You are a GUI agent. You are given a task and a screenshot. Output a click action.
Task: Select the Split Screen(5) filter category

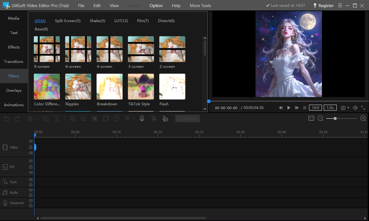tap(68, 21)
